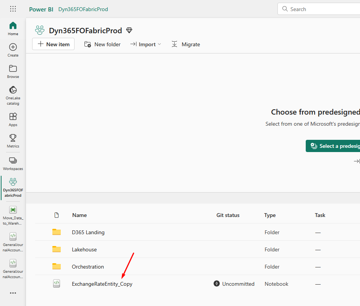Image resolution: width=360 pixels, height=306 pixels.
Task: Open ExchangeRateEntity_Copy notebook name
Action: [102, 284]
